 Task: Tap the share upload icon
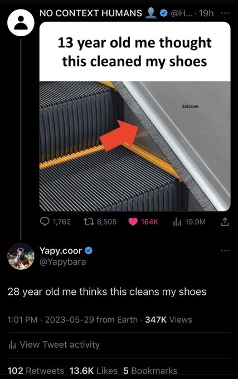click(x=225, y=222)
